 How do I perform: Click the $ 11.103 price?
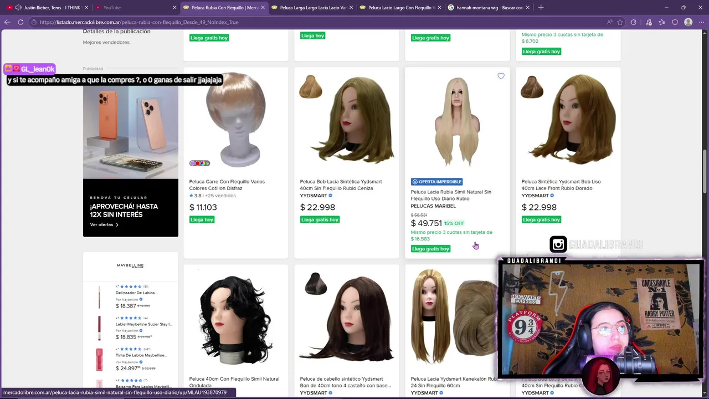click(x=203, y=207)
